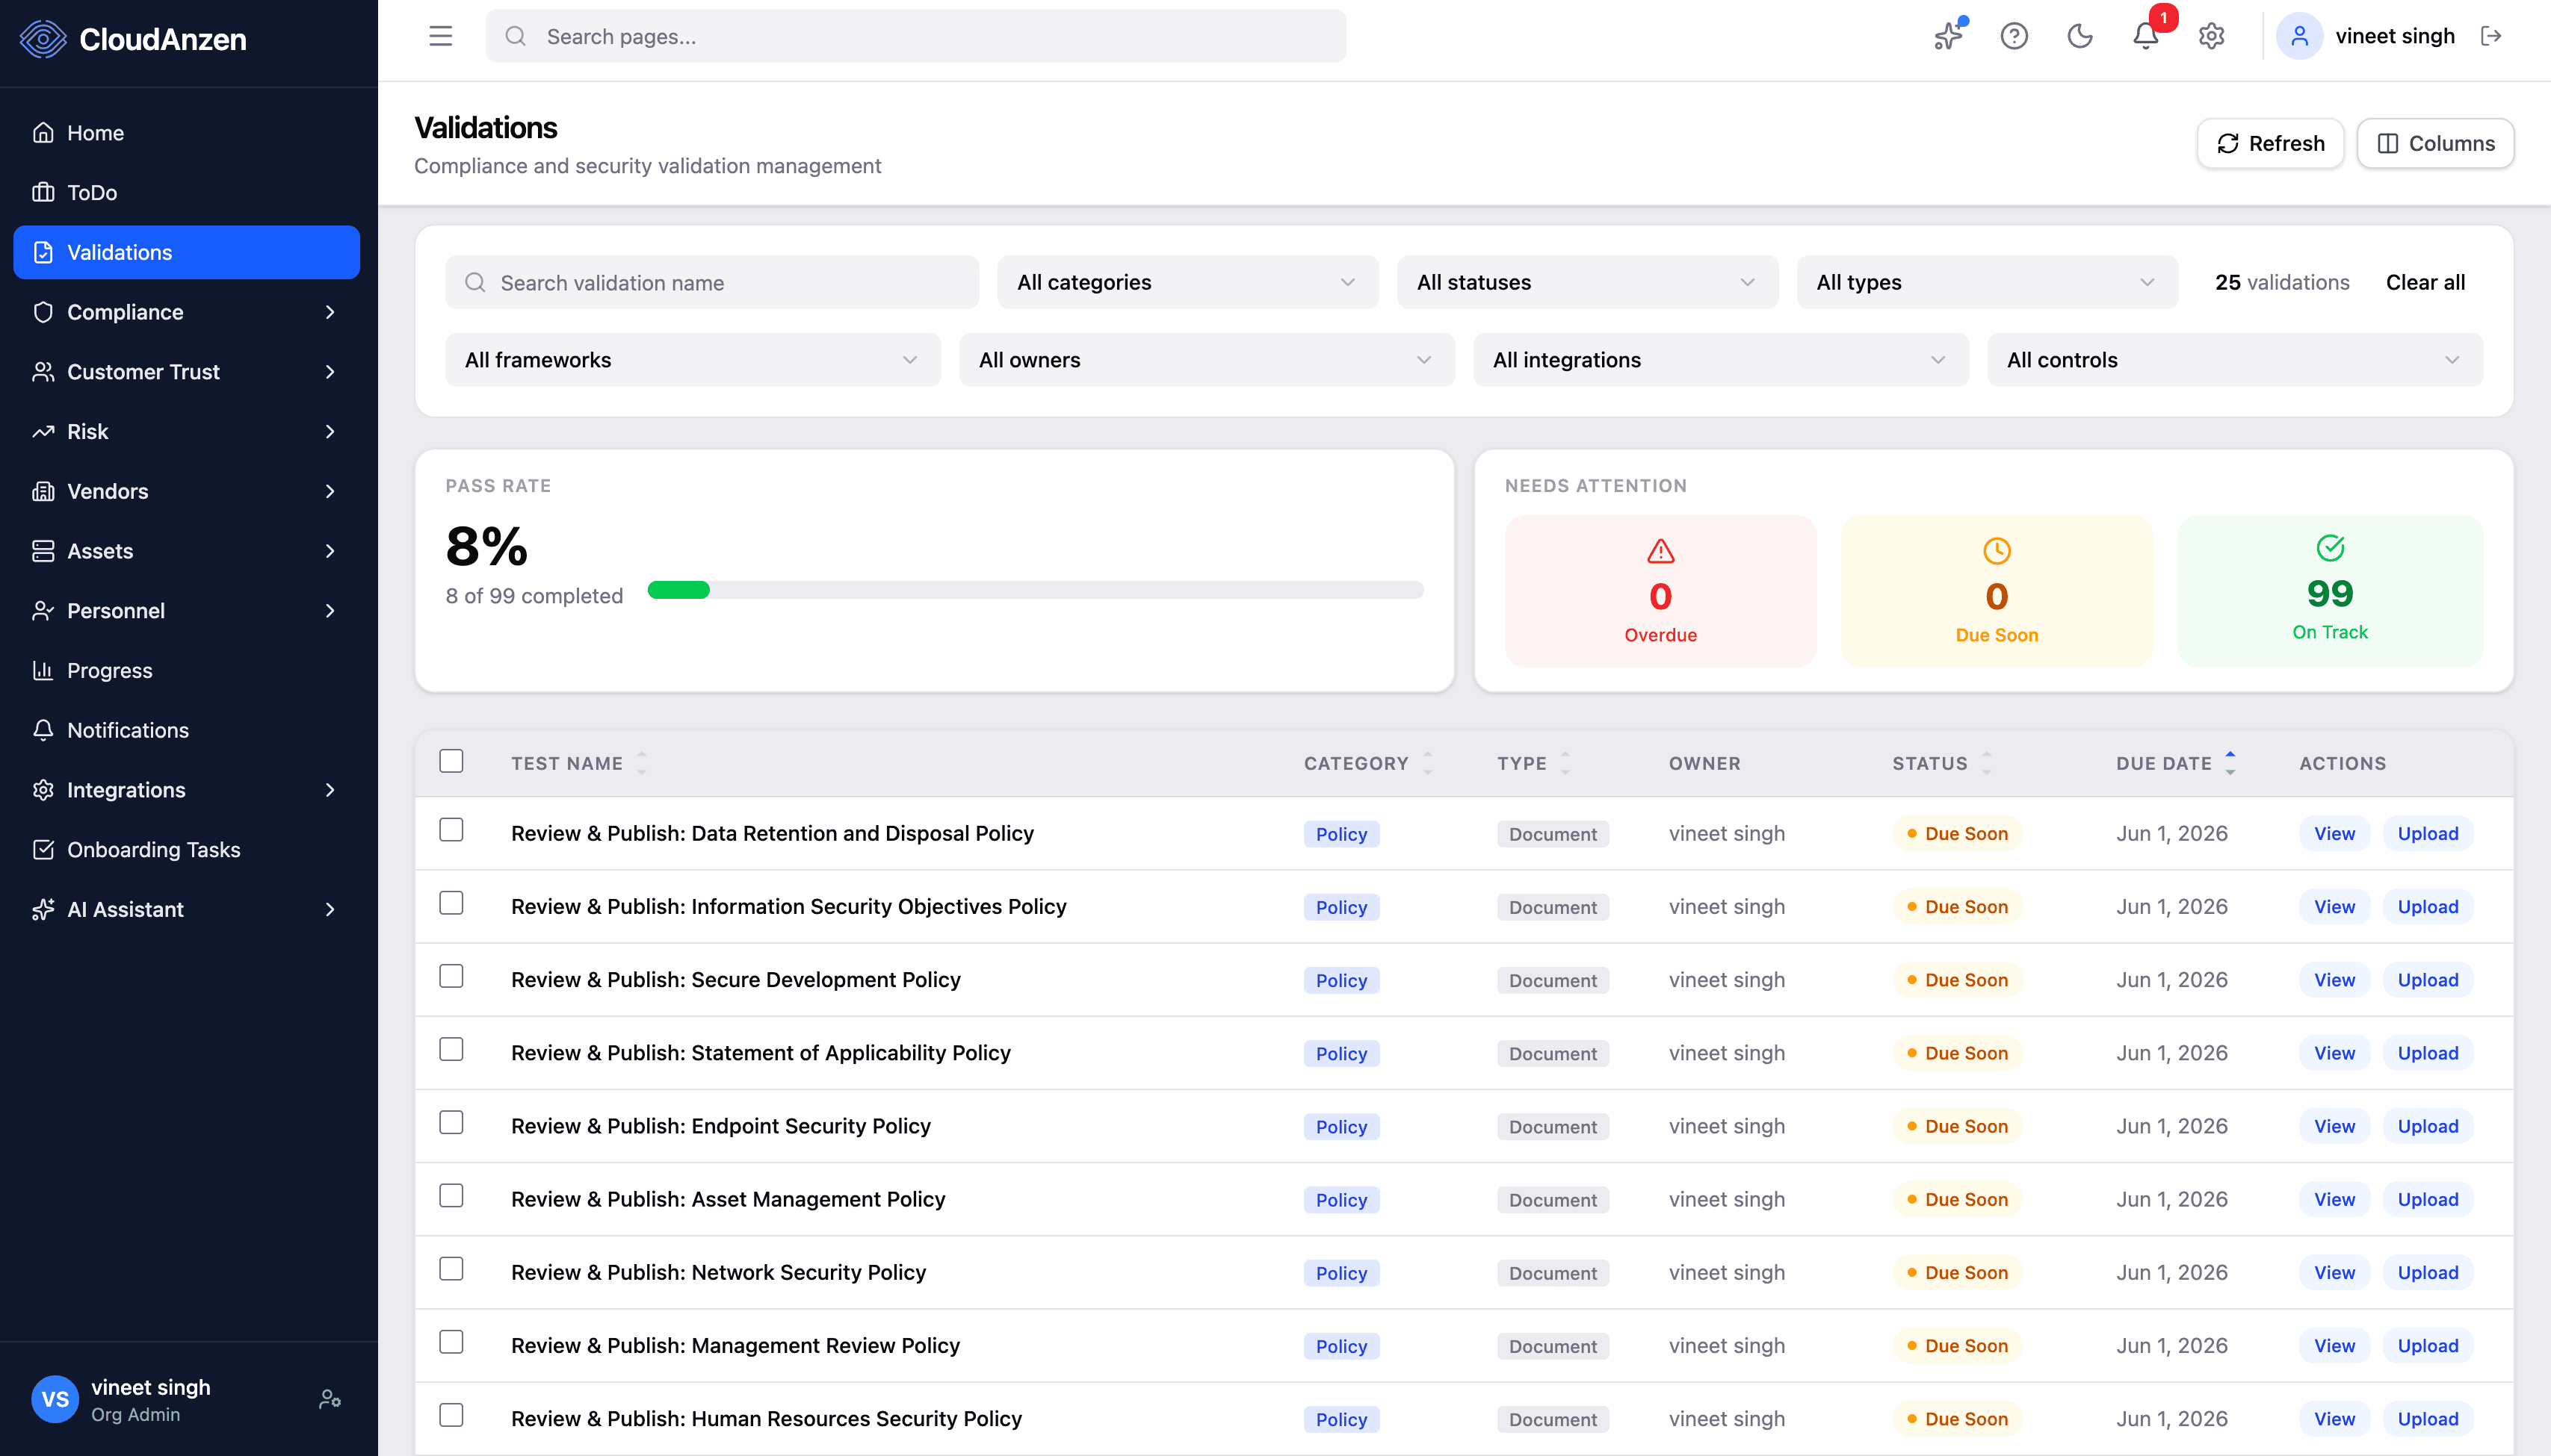This screenshot has width=2551, height=1456.
Task: Sort by the Test Name column arrows
Action: 642,763
